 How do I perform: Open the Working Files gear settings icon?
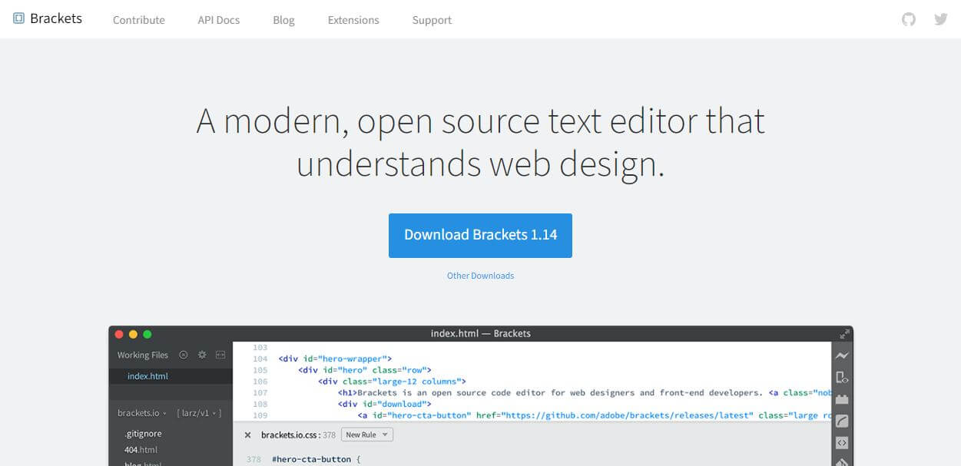coord(202,355)
